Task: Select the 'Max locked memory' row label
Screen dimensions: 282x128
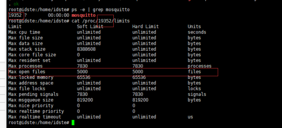Action: (31, 77)
